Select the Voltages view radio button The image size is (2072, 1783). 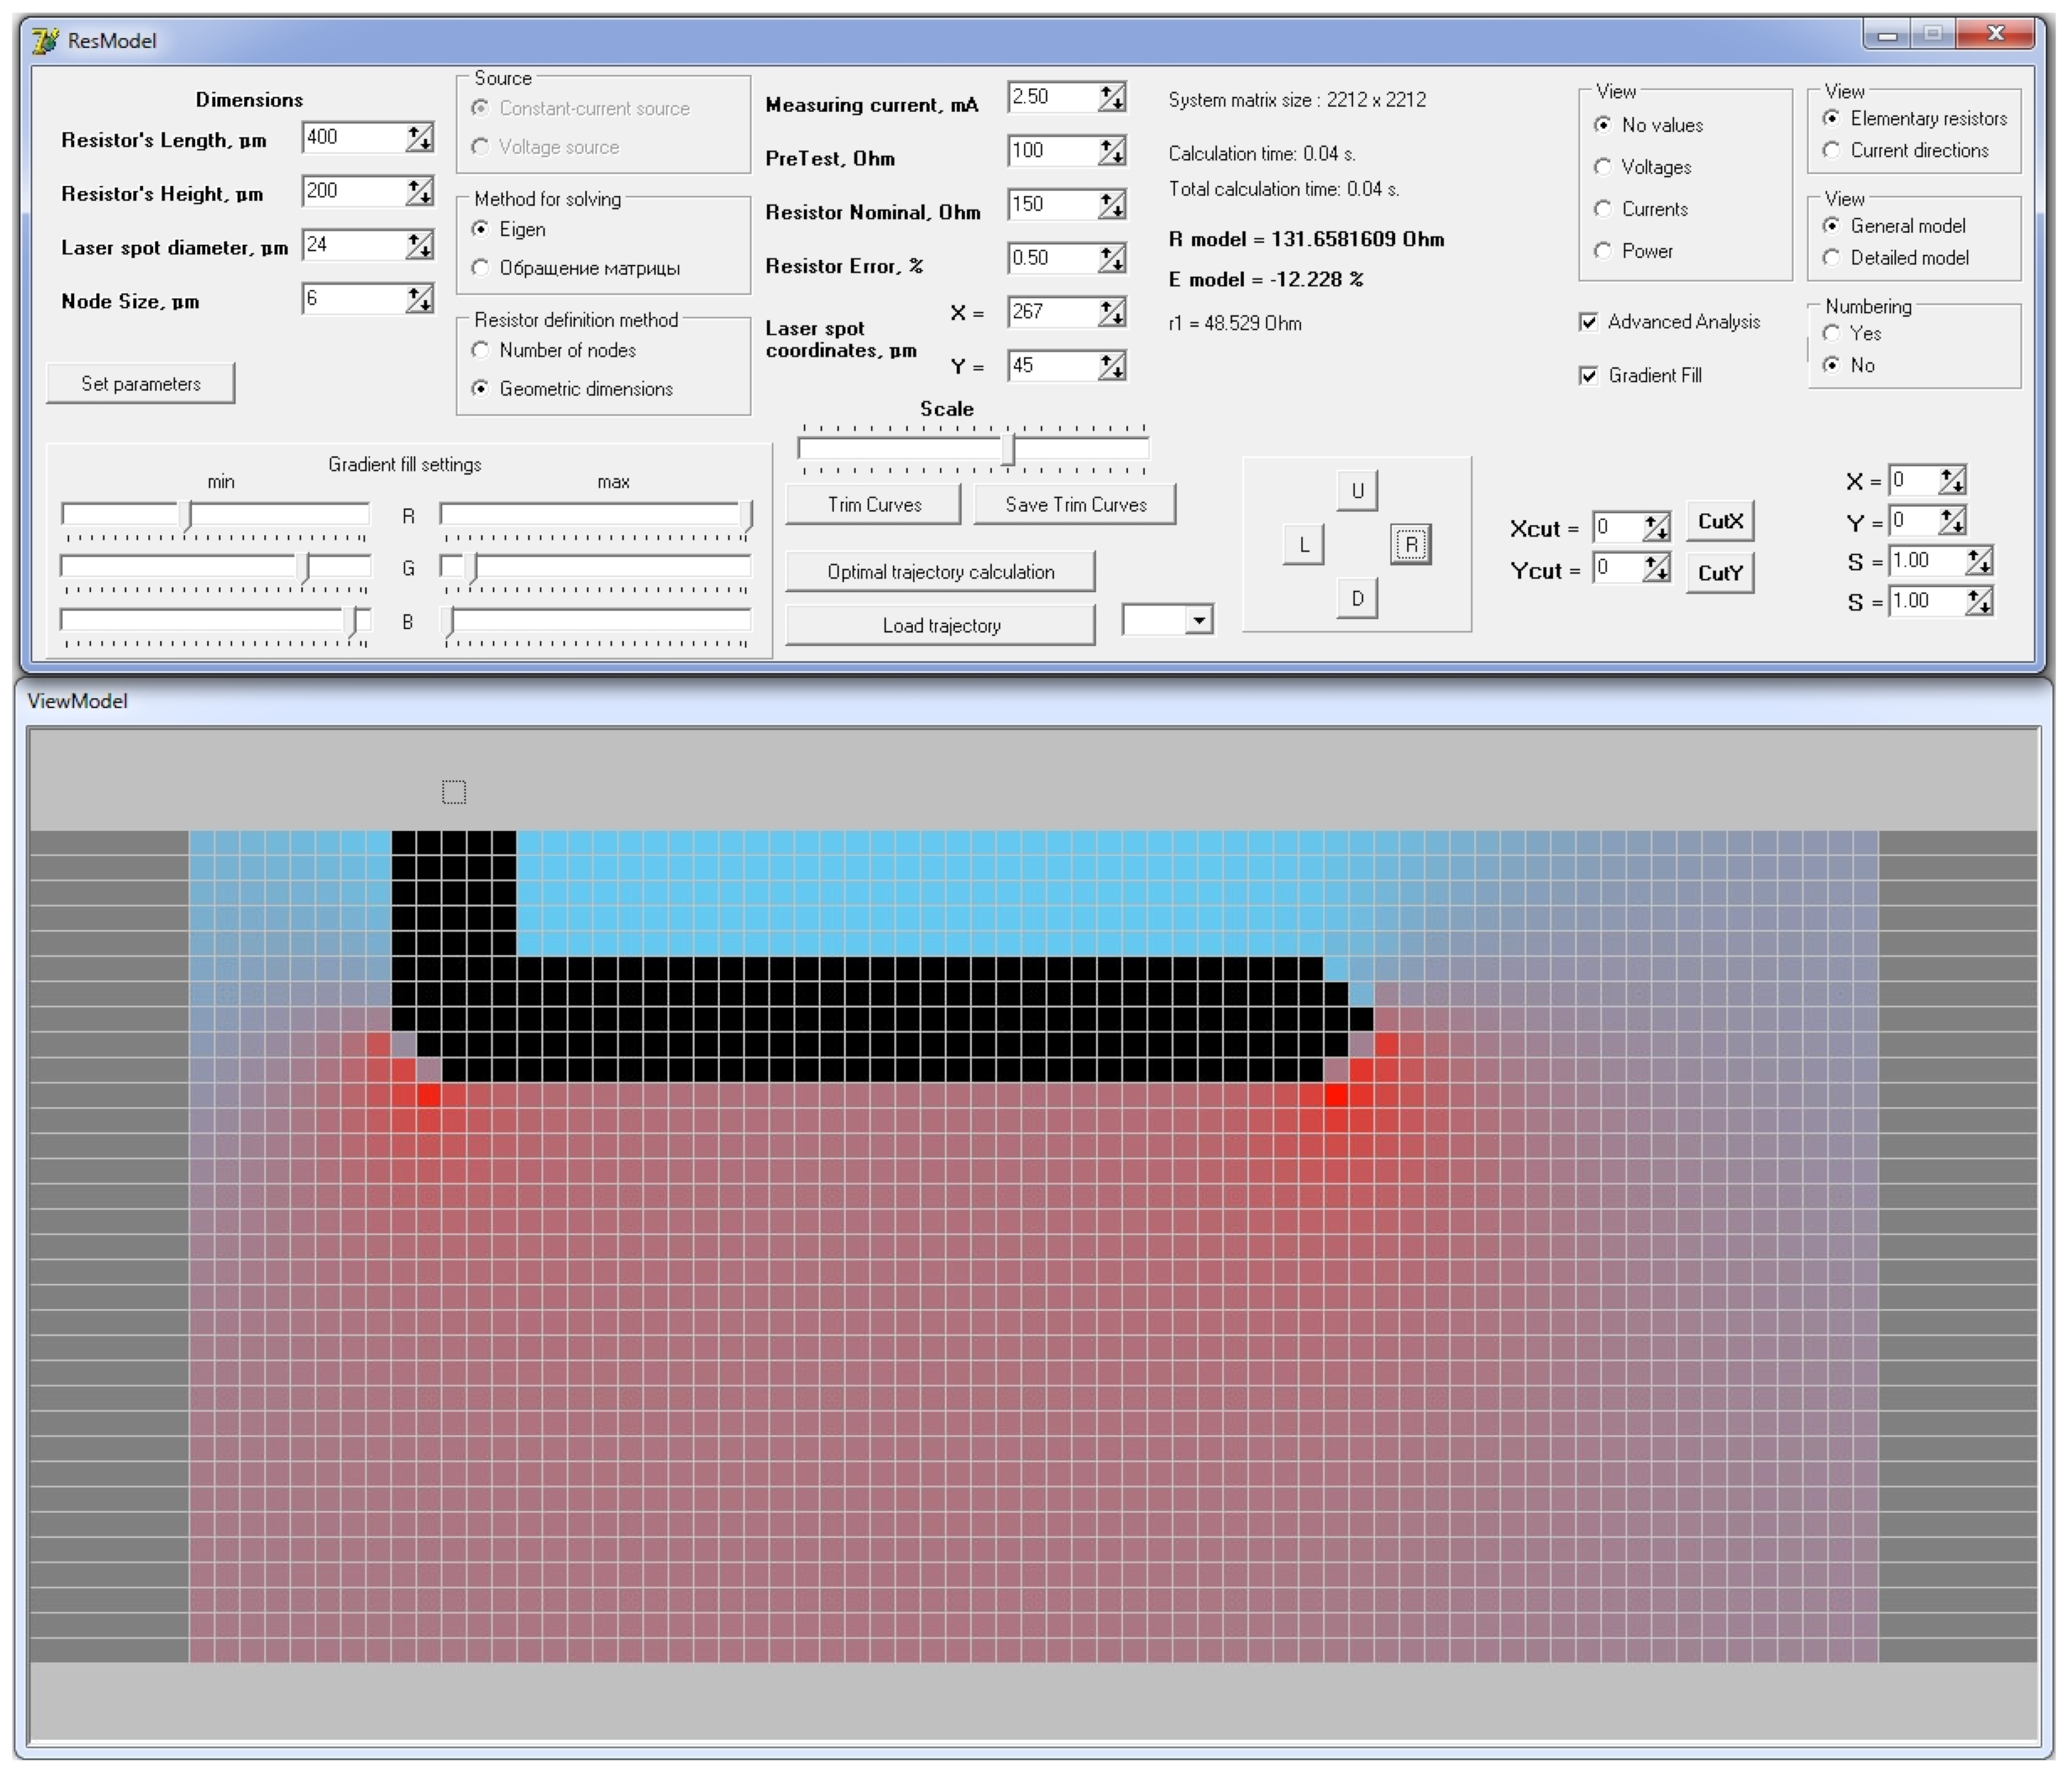[x=1603, y=167]
